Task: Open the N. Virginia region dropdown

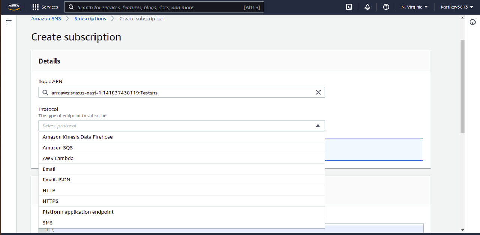Action: (414, 7)
